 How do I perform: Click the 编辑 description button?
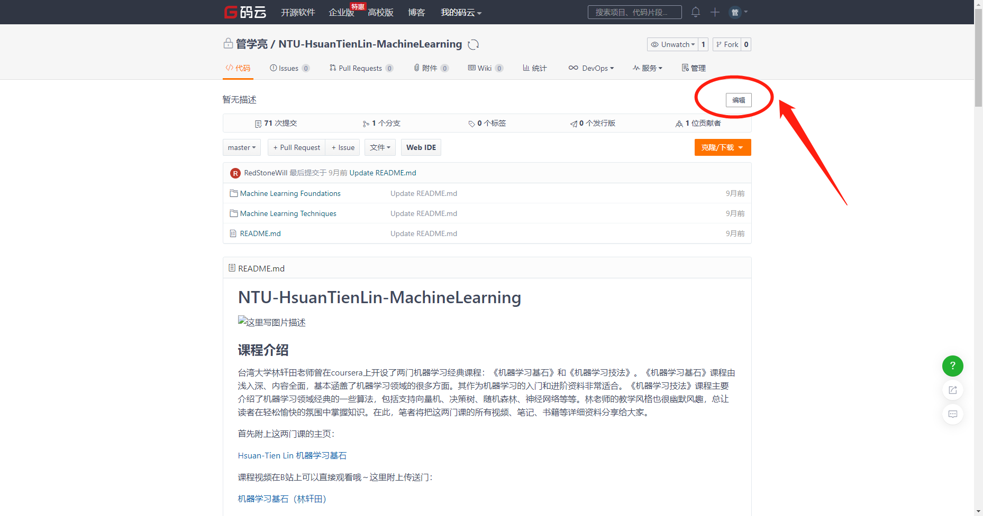(x=739, y=100)
